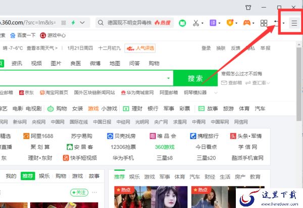This screenshot has width=303, height=208.
Task: Open the 阿里1688 site link
Action: click(x=38, y=136)
